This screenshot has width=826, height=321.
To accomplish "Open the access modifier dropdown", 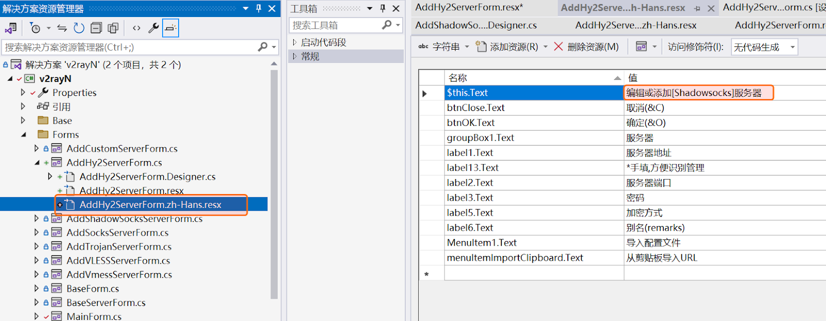I will pyautogui.click(x=764, y=47).
